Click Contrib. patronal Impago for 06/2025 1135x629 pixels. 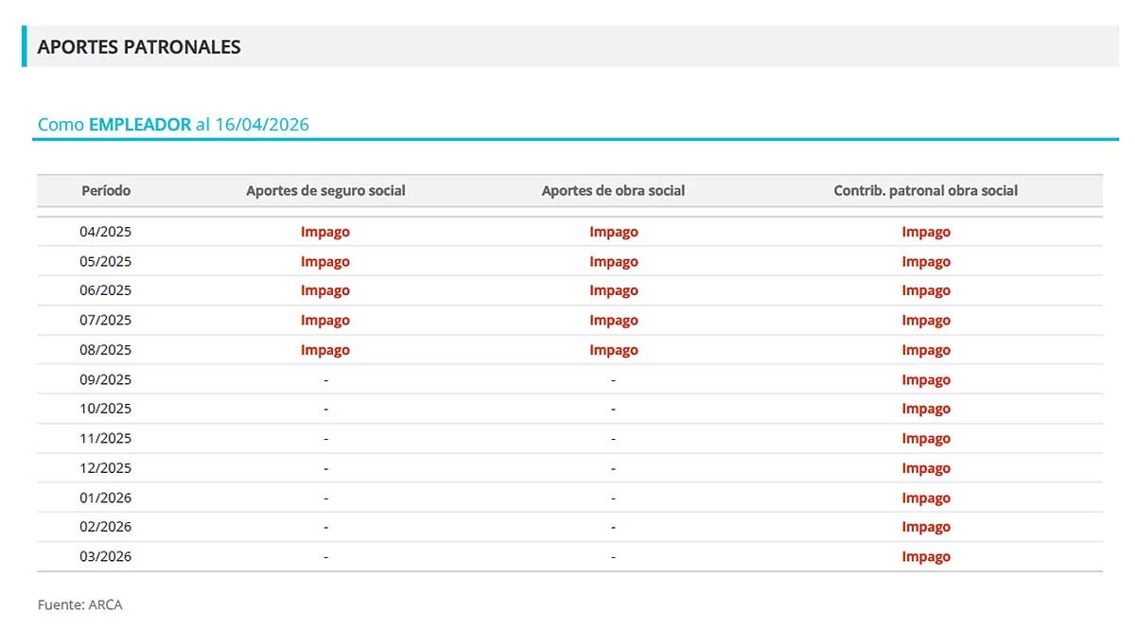click(x=925, y=291)
